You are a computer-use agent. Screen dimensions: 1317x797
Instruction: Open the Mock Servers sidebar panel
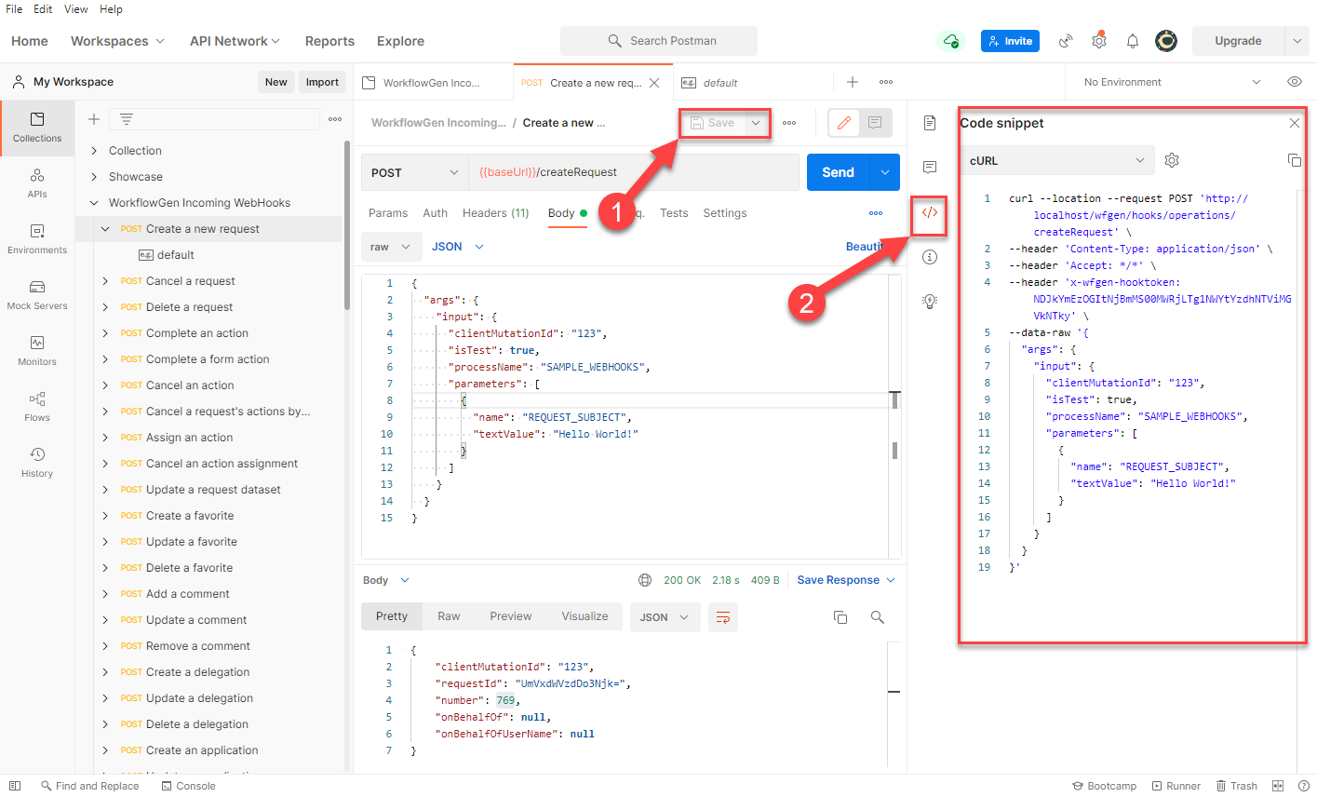pyautogui.click(x=37, y=295)
